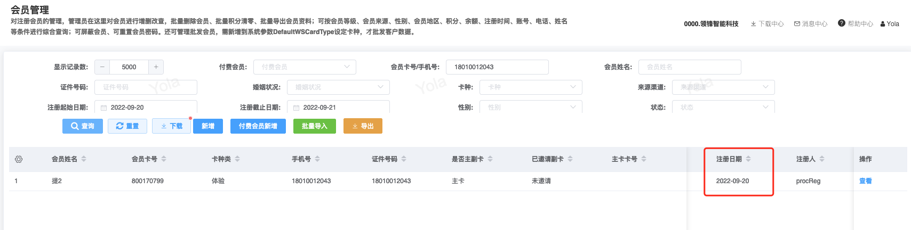911x230 pixels.
Task: Open 消息中心 envelope icon
Action: pyautogui.click(x=797, y=24)
